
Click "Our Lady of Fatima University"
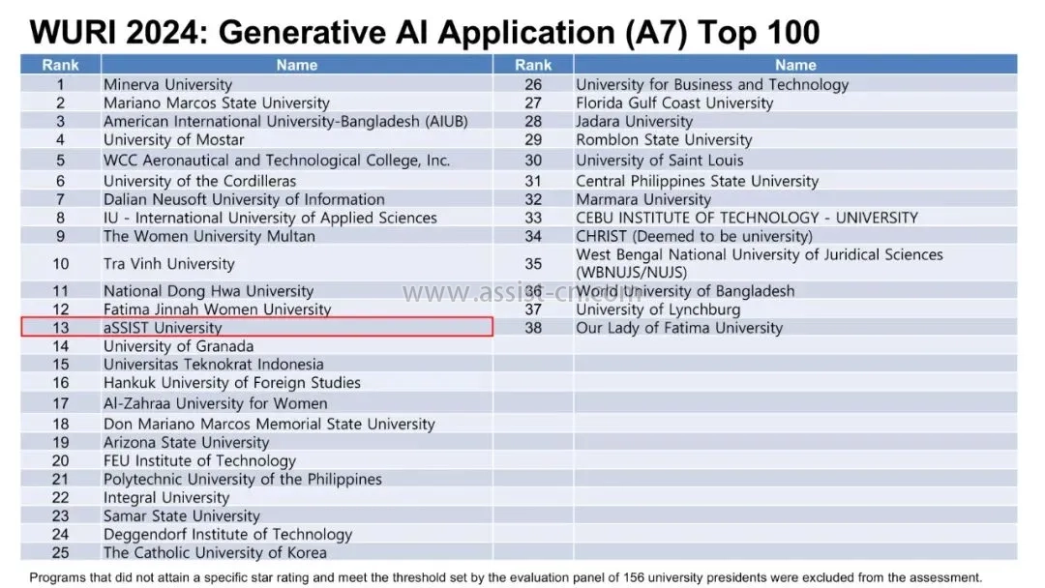tap(679, 328)
